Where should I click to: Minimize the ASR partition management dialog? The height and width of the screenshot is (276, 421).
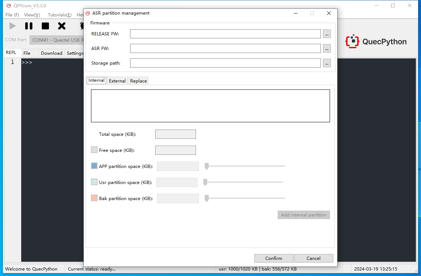pyautogui.click(x=296, y=13)
